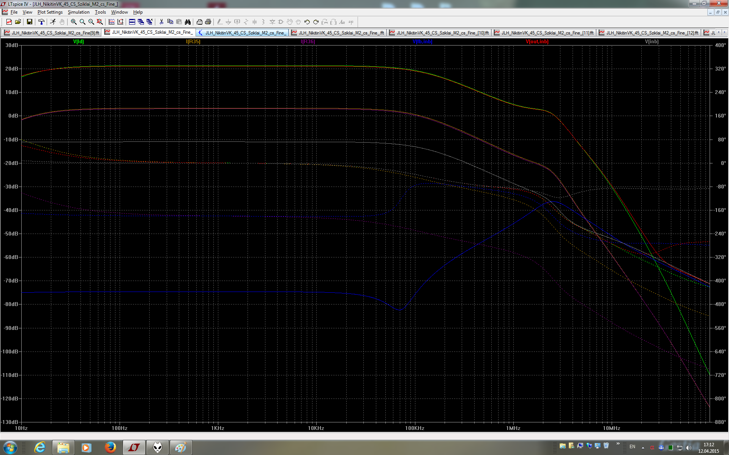This screenshot has width=729, height=455.
Task: Open Firefox from the taskbar
Action: pyautogui.click(x=110, y=448)
